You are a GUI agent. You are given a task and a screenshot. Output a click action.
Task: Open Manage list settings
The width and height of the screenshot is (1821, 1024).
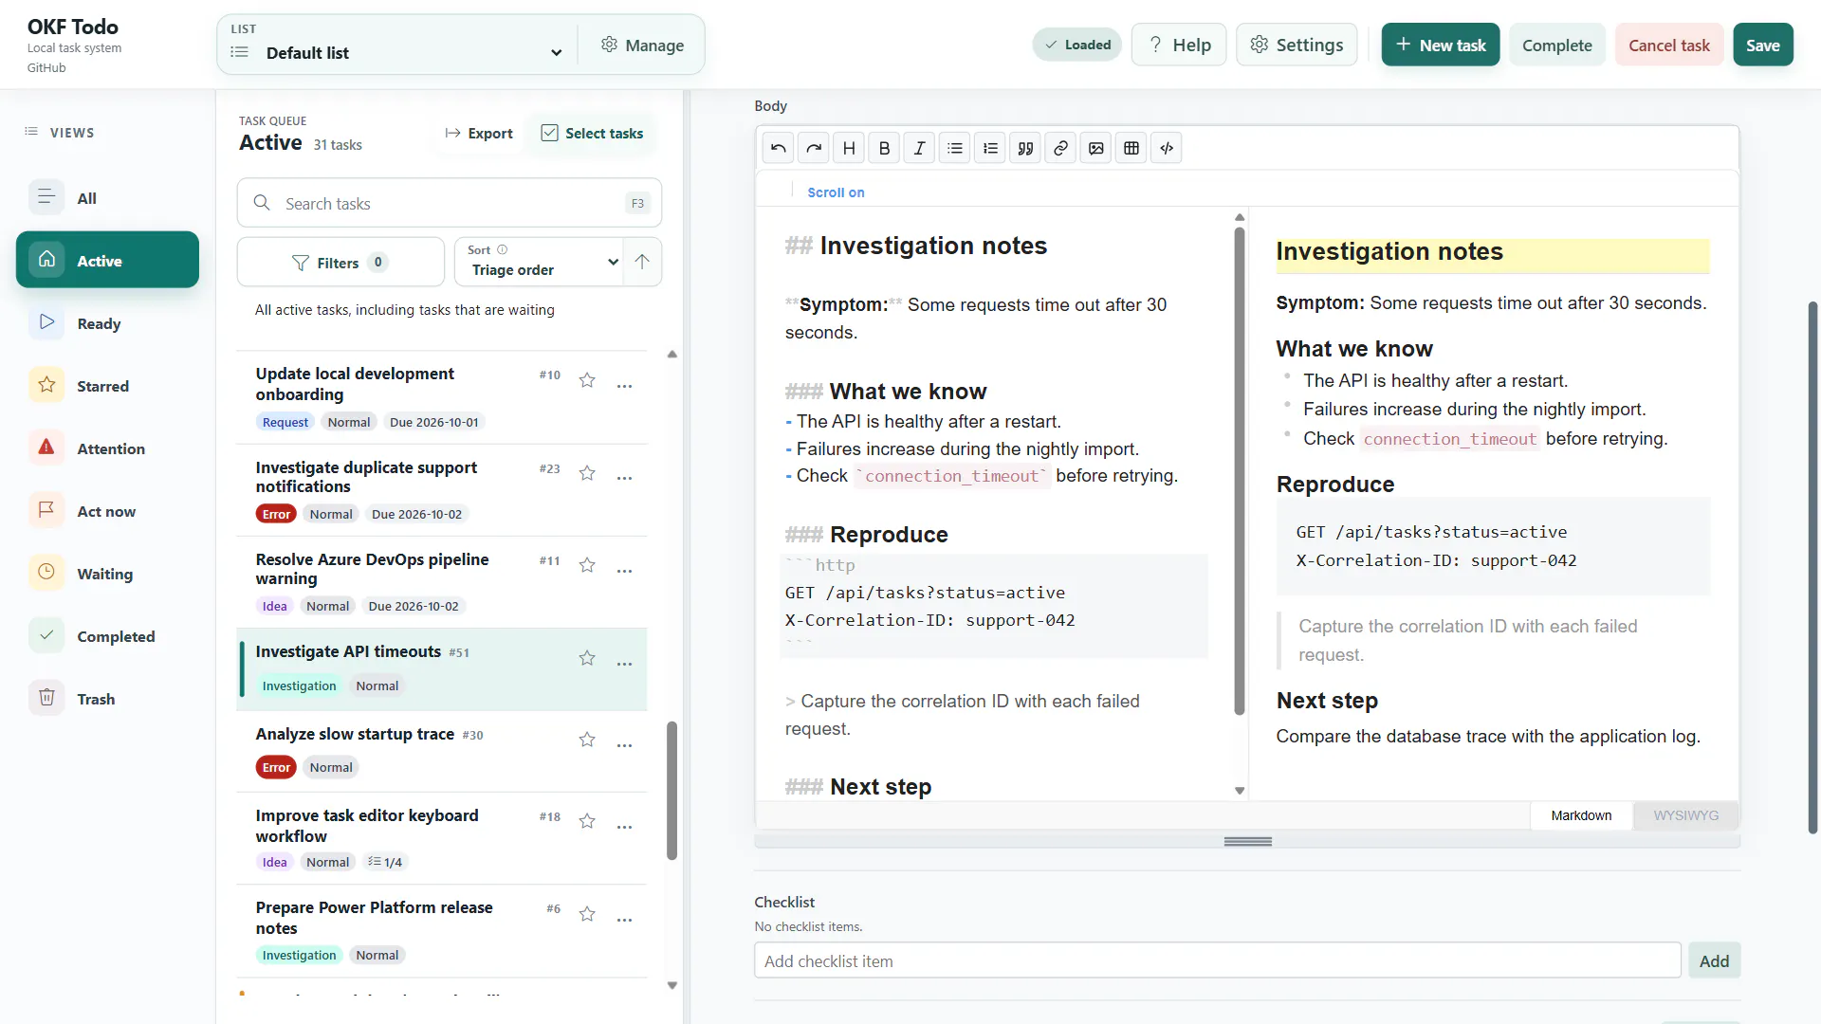(642, 46)
